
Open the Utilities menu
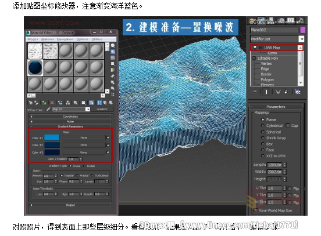coord(97,39)
